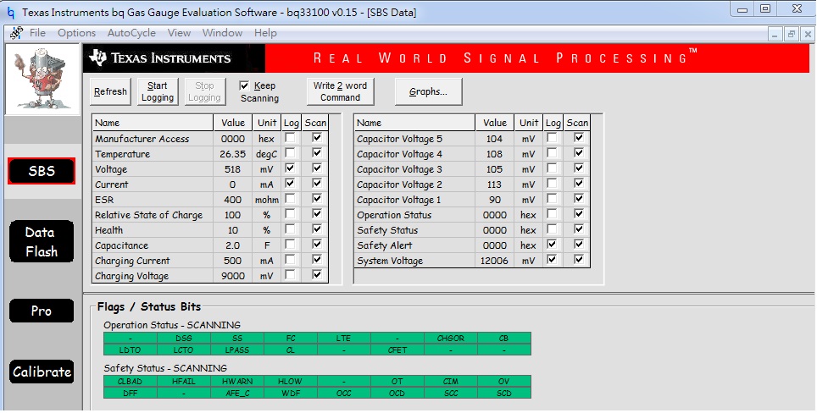Open the SBS data screen
817x413 pixels.
(x=42, y=171)
